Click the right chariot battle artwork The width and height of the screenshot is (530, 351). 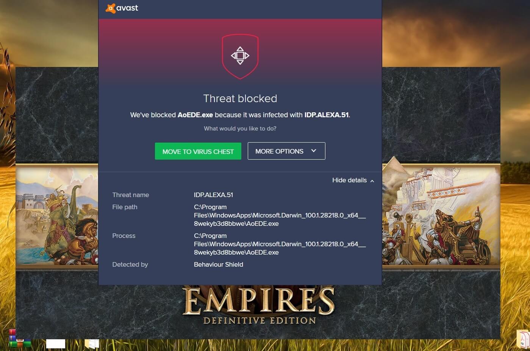(x=441, y=216)
